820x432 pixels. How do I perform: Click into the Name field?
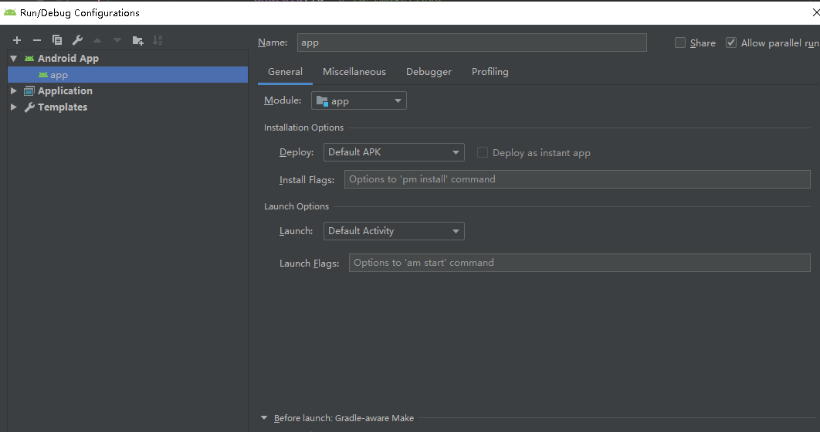(x=472, y=43)
